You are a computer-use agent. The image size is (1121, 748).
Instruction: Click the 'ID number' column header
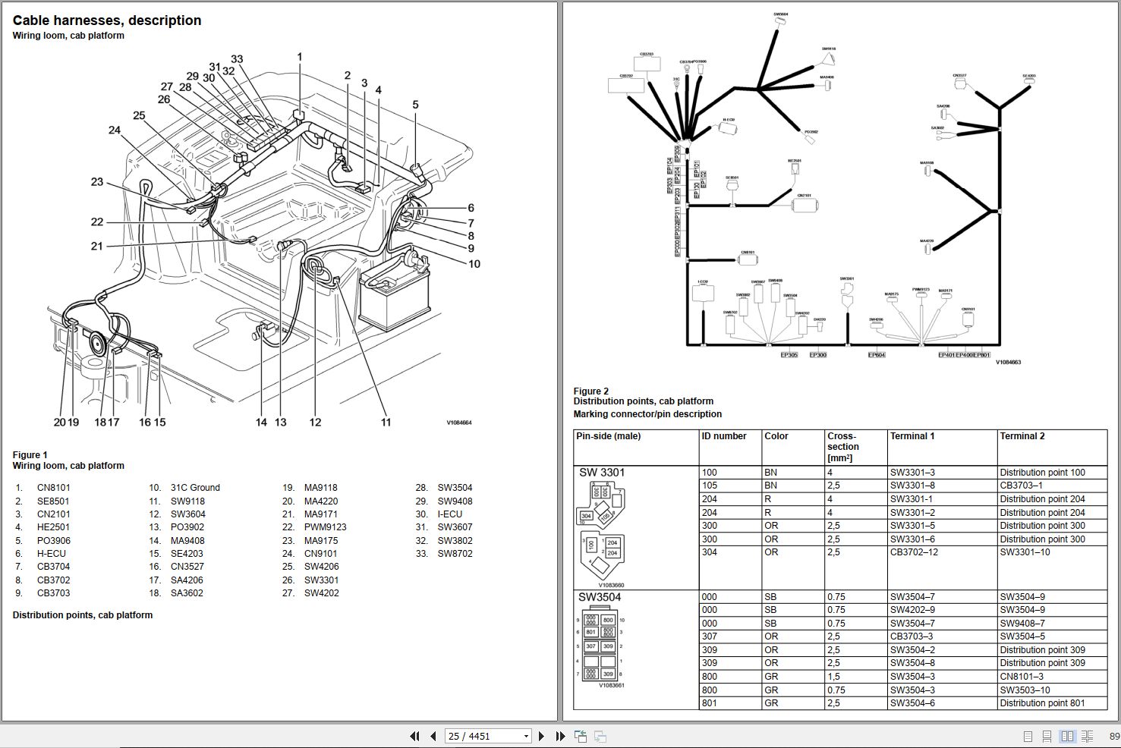pyautogui.click(x=724, y=436)
